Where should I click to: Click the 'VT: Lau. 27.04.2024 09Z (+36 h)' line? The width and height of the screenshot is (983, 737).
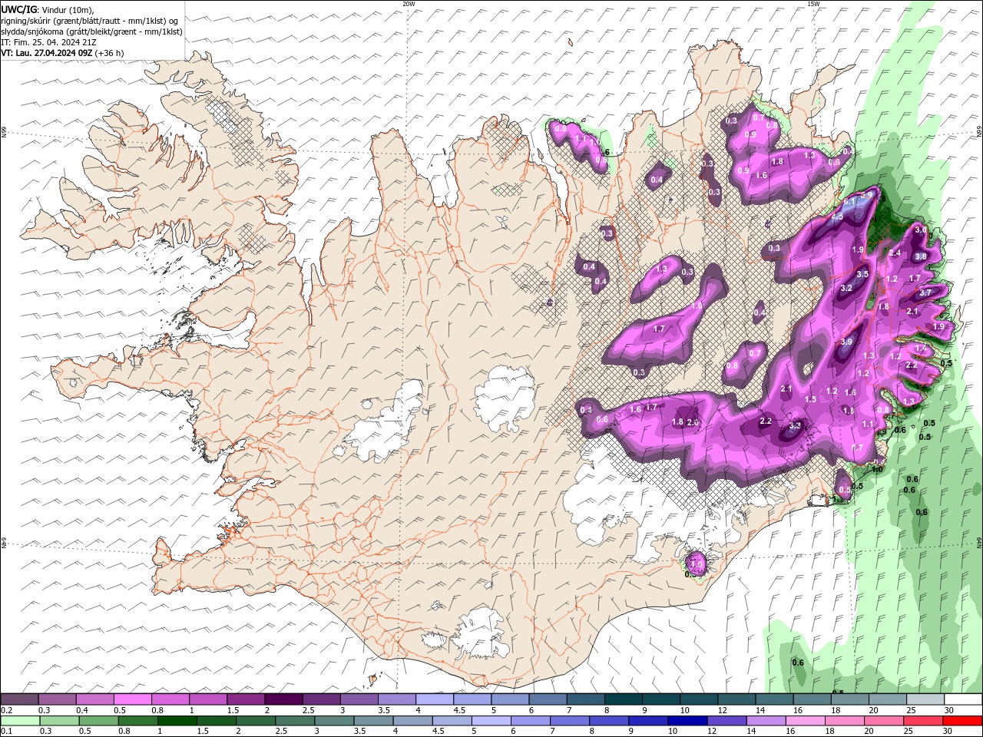(62, 53)
